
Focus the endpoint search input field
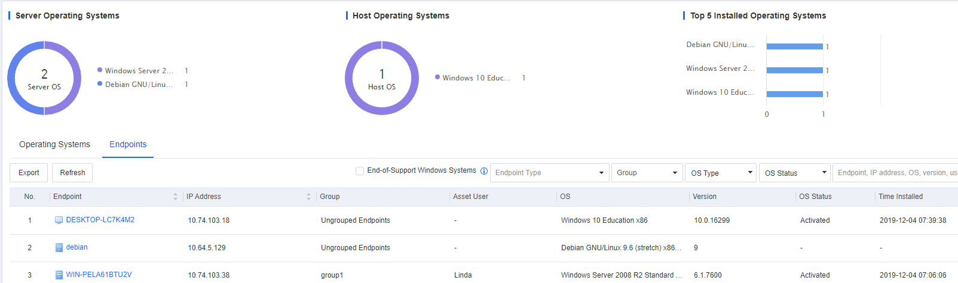895,173
